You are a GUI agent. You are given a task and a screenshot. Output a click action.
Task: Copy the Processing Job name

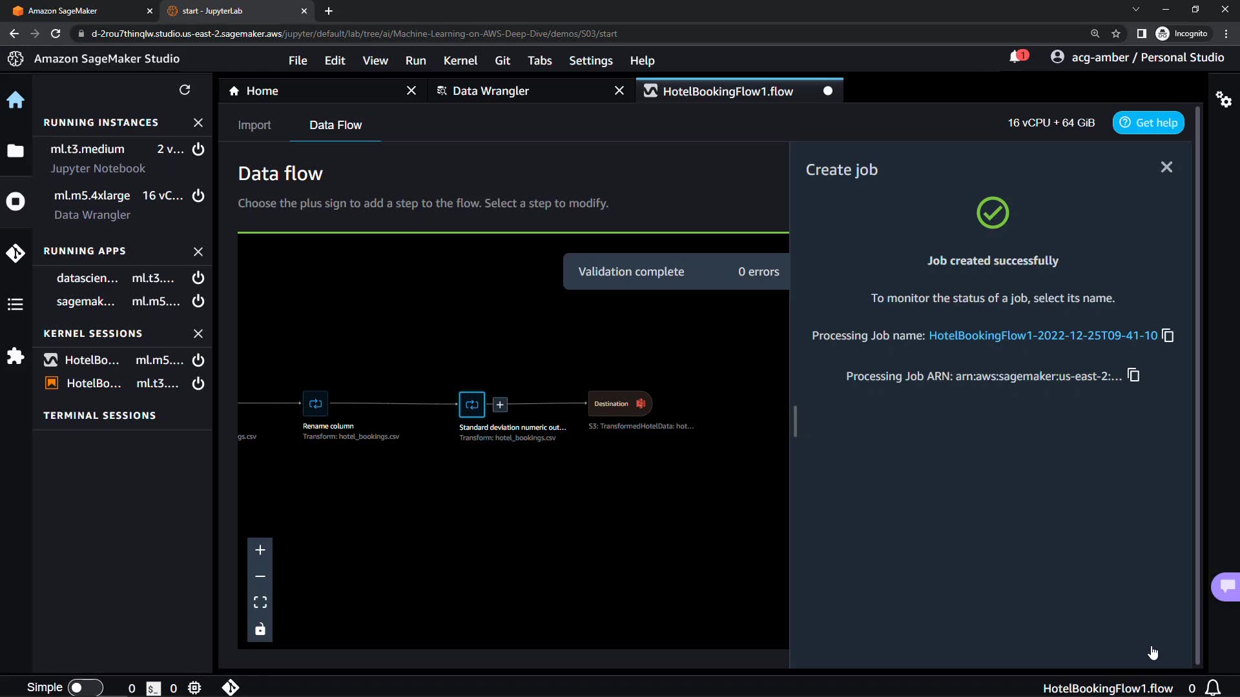click(x=1168, y=336)
